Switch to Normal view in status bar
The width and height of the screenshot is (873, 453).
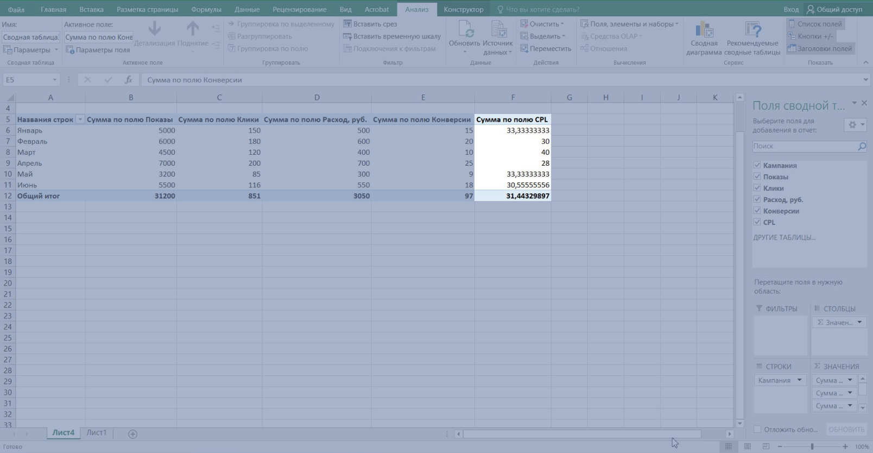pos(729,446)
